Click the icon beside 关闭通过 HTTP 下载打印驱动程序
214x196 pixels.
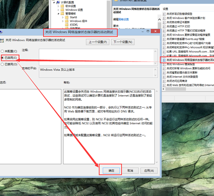[164, 31]
